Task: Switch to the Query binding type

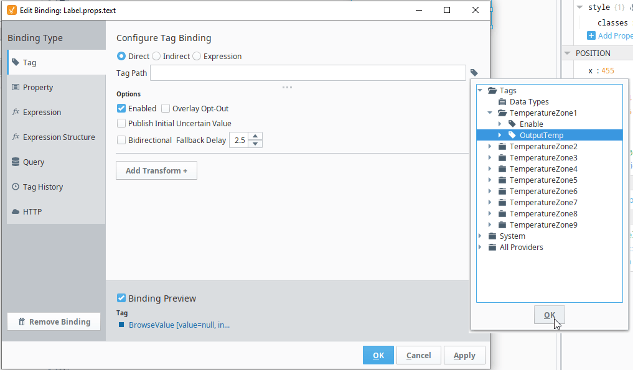Action: tap(56, 162)
